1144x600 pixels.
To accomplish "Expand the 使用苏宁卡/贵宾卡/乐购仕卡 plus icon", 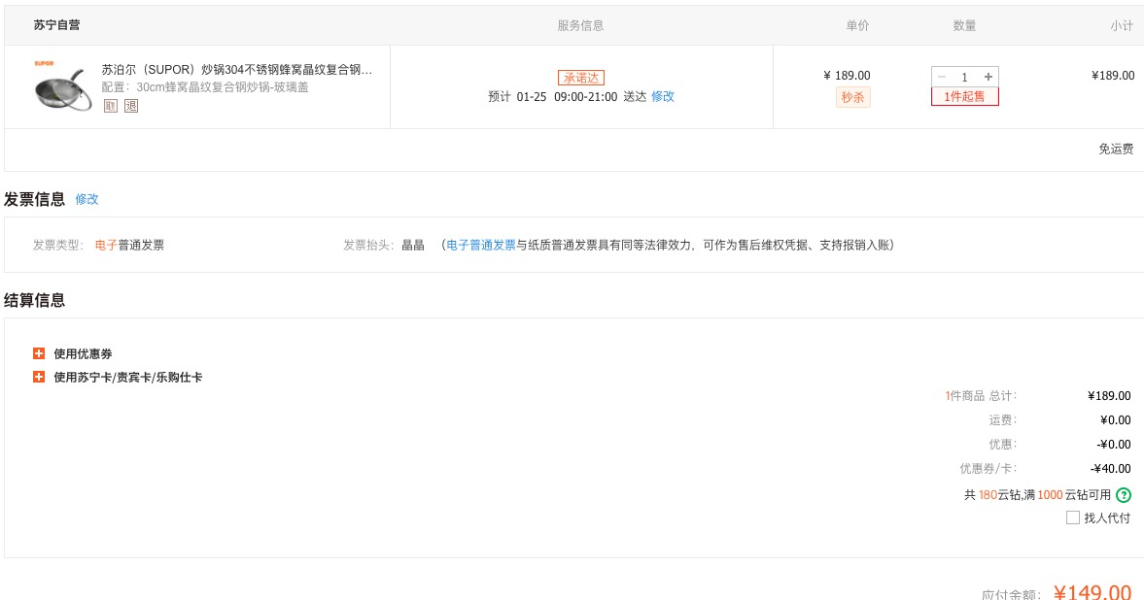I will [x=39, y=377].
